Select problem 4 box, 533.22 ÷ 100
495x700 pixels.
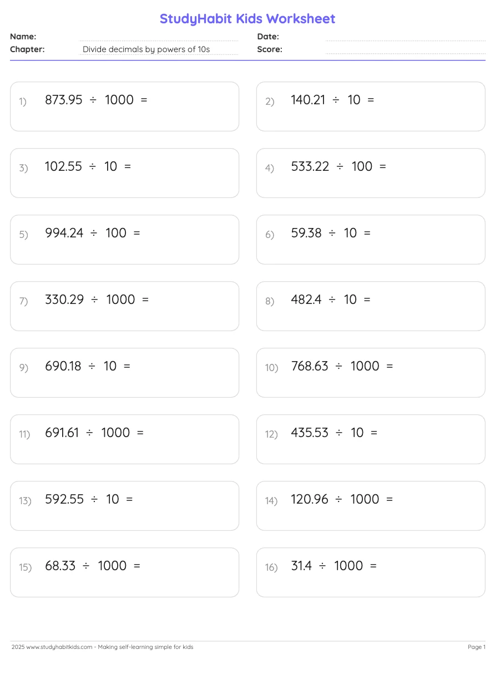[x=371, y=173]
